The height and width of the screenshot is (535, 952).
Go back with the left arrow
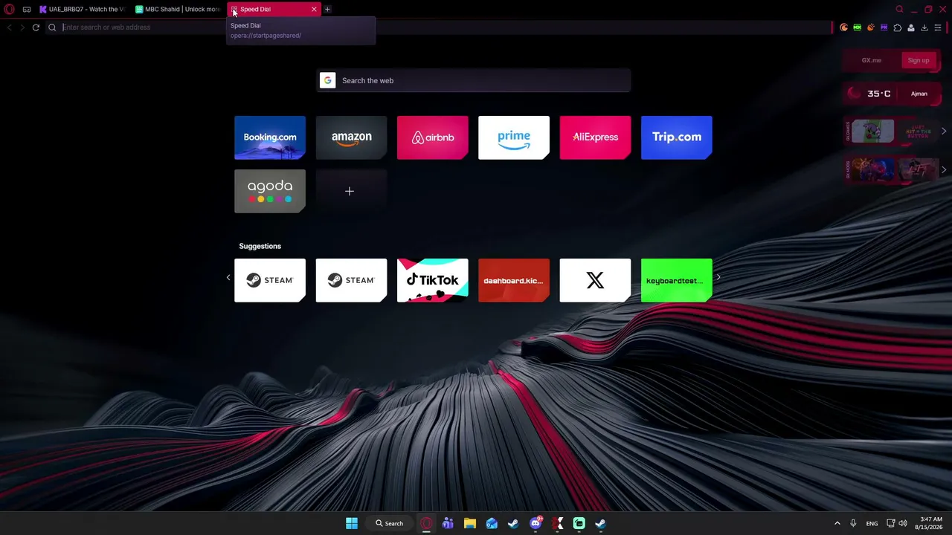click(x=9, y=27)
